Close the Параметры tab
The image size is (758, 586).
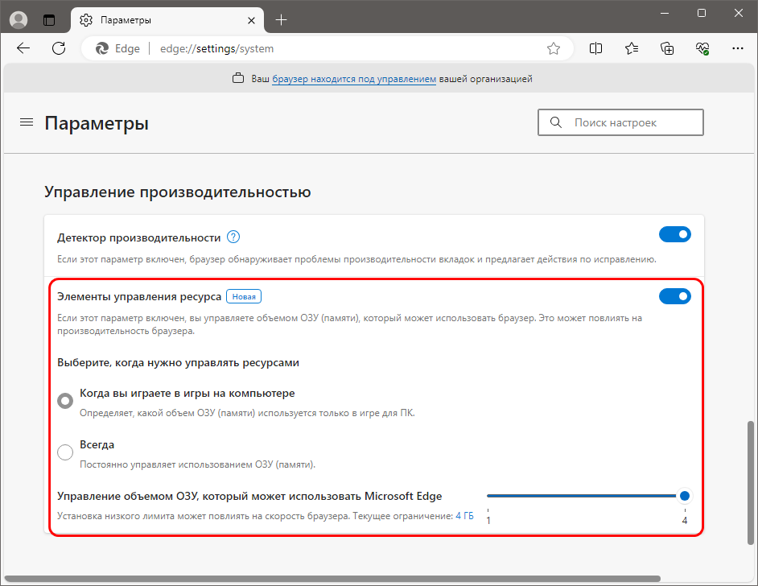(x=251, y=20)
